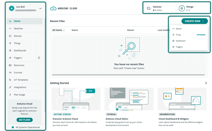Click the Things bulb icon in sidebar
212x131 pixels.
coord(10,43)
